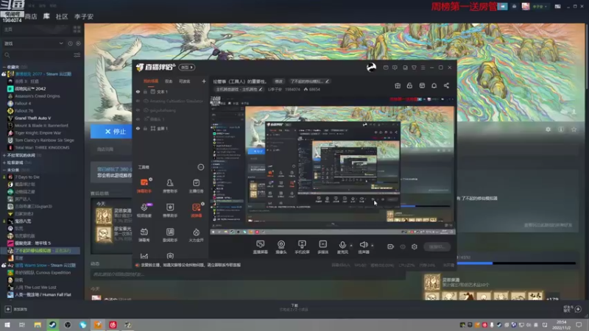Open streaming settings gear icon

(415, 246)
